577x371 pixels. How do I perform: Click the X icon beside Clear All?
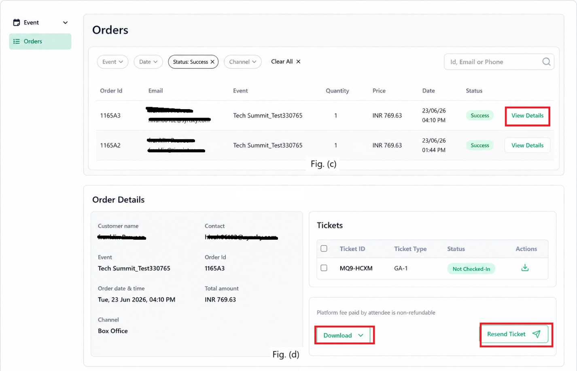click(x=298, y=61)
